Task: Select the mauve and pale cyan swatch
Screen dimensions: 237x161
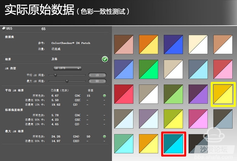Action: click(x=149, y=119)
